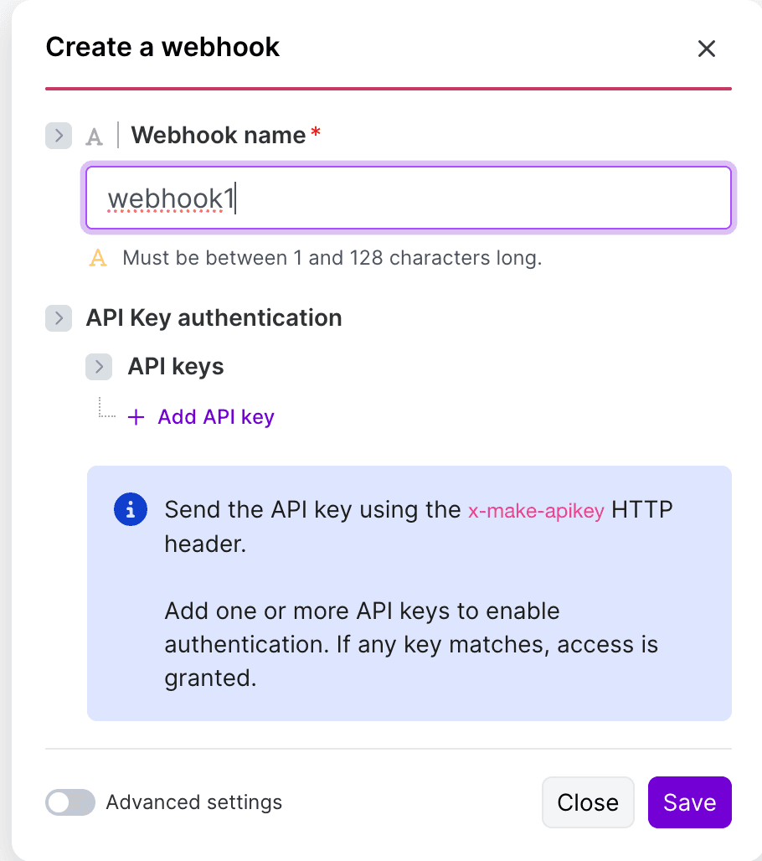Save the webhook with the purple Save button
Viewport: 762px width, 861px height.
click(x=689, y=802)
